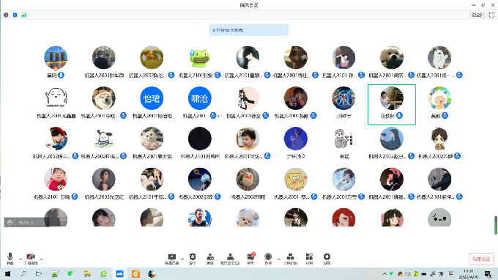Expand the arrow next to microphone
Image resolution: width=498 pixels, height=280 pixels.
tap(21, 259)
